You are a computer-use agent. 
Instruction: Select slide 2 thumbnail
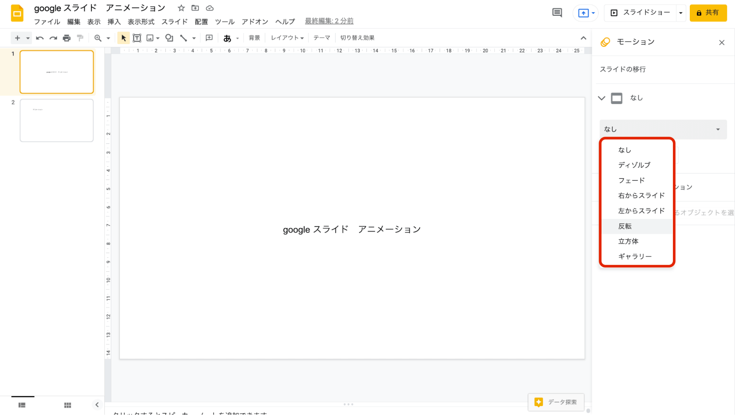(57, 120)
